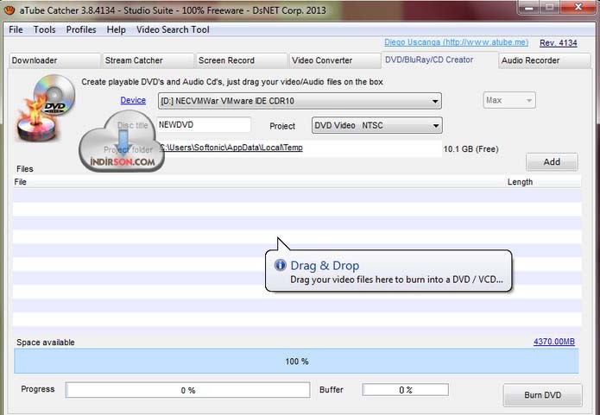This screenshot has height=415, width=600.
Task: Expand the Device drive dropdown
Action: click(x=300, y=101)
